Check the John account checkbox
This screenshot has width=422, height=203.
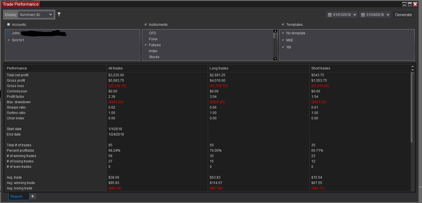pos(9,33)
